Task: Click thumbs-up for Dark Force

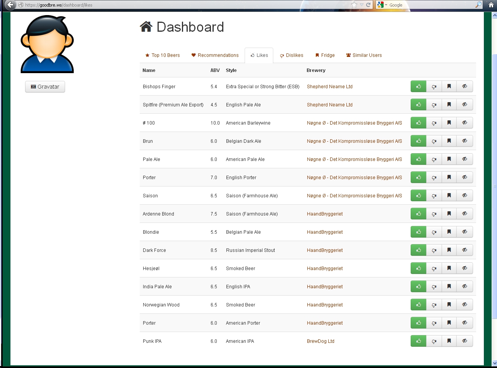Action: coord(418,250)
